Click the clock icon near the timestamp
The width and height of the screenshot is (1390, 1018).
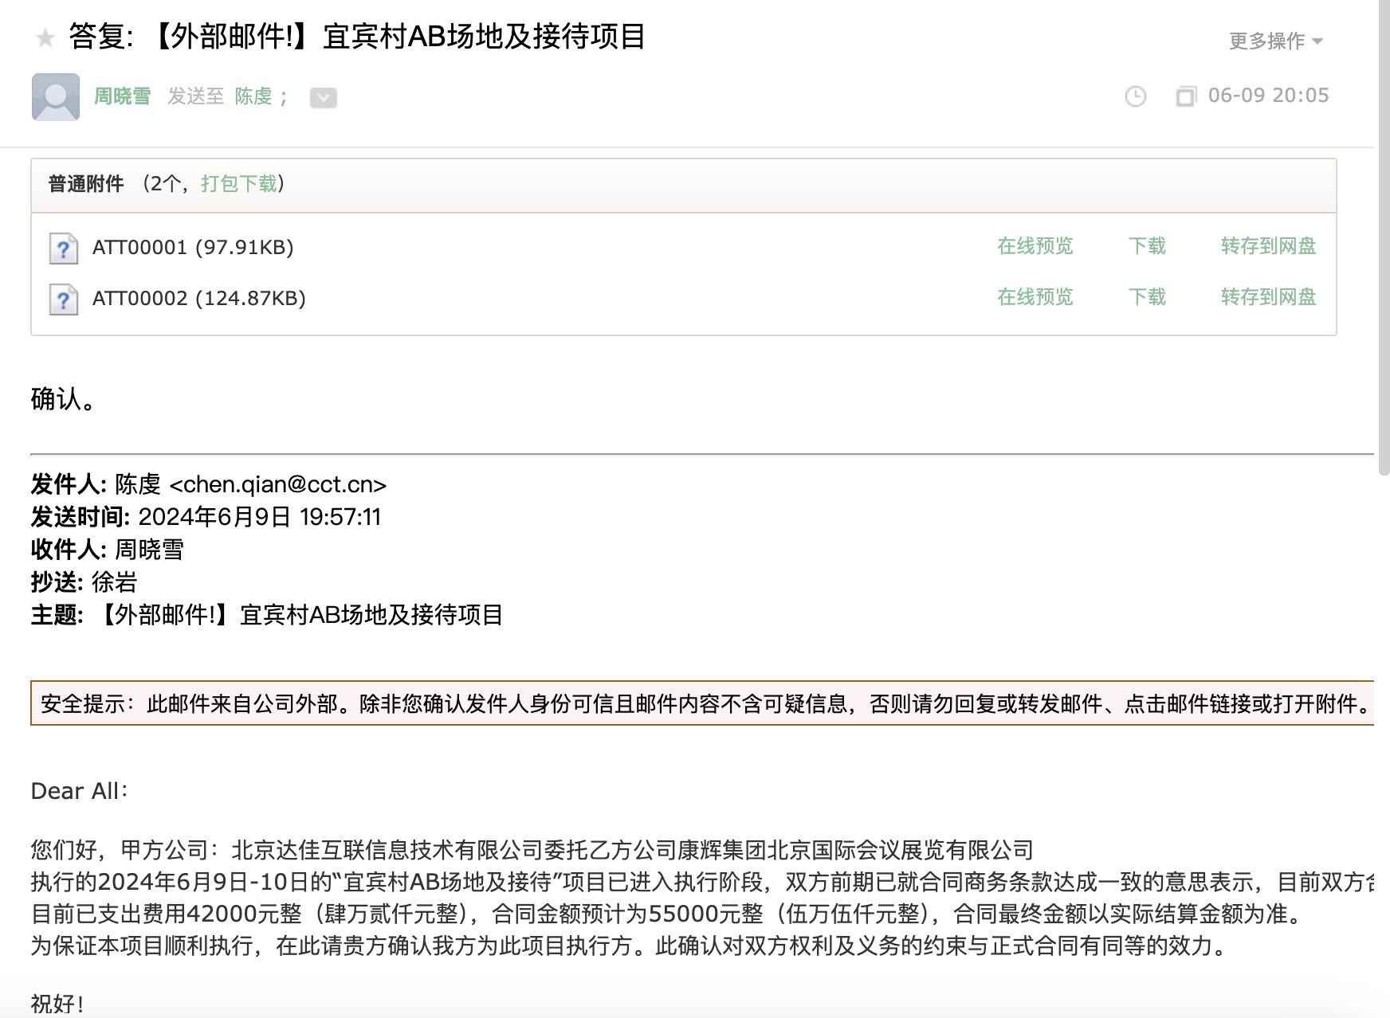click(x=1135, y=96)
